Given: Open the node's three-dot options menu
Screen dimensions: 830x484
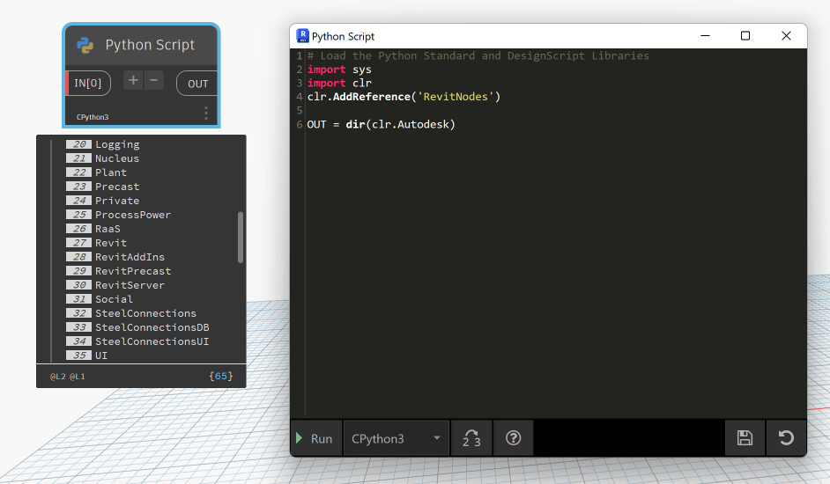Looking at the screenshot, I should [206, 114].
